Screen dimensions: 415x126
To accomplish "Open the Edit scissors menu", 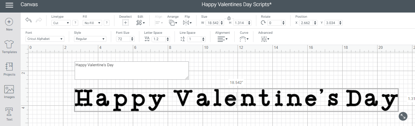I will pyautogui.click(x=140, y=22).
